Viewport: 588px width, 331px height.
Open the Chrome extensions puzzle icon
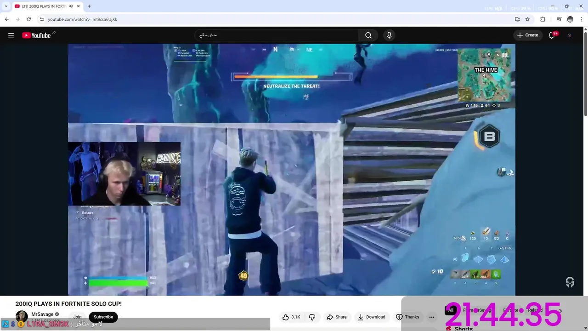[543, 19]
